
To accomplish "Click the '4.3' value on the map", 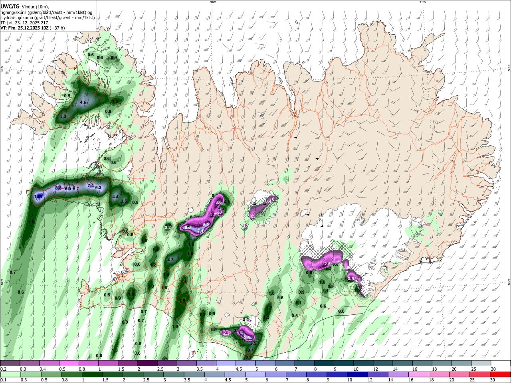I will coord(170,260).
